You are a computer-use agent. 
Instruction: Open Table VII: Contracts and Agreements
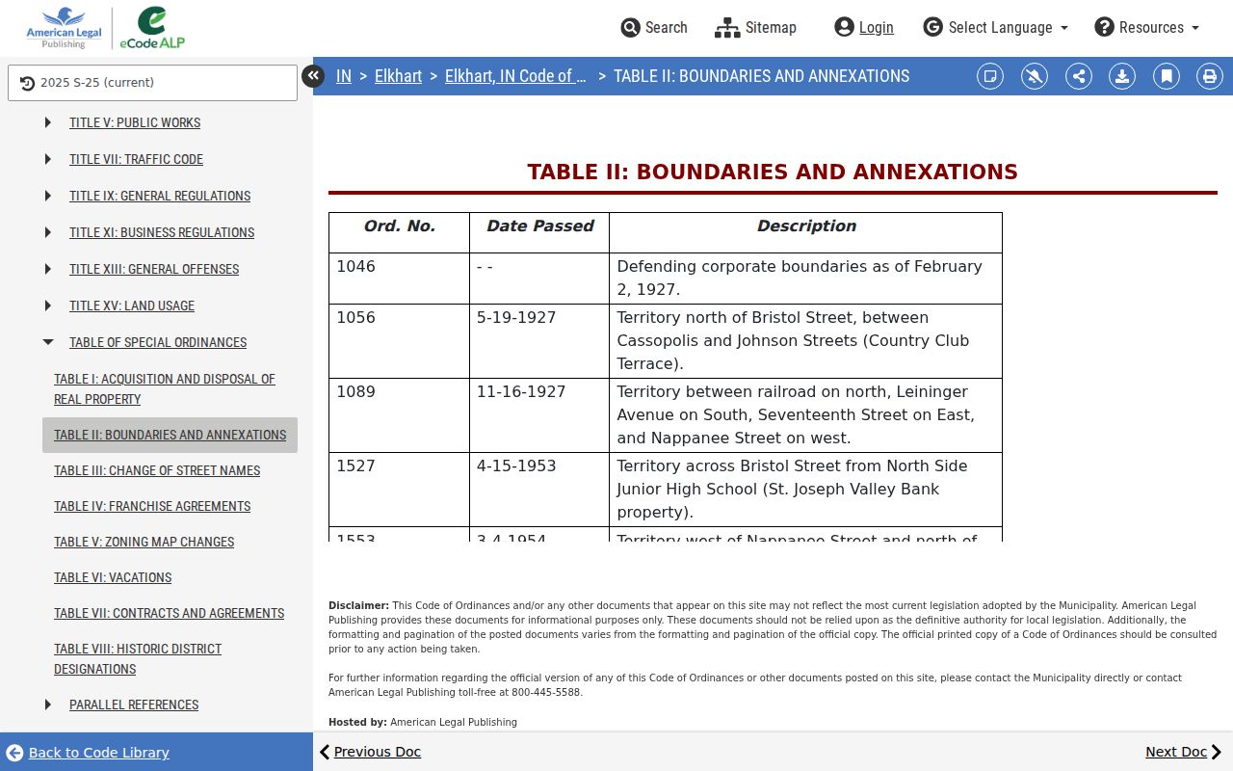(170, 613)
